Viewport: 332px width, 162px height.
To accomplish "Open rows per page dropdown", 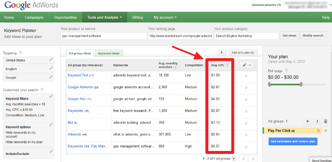I will (234, 159).
